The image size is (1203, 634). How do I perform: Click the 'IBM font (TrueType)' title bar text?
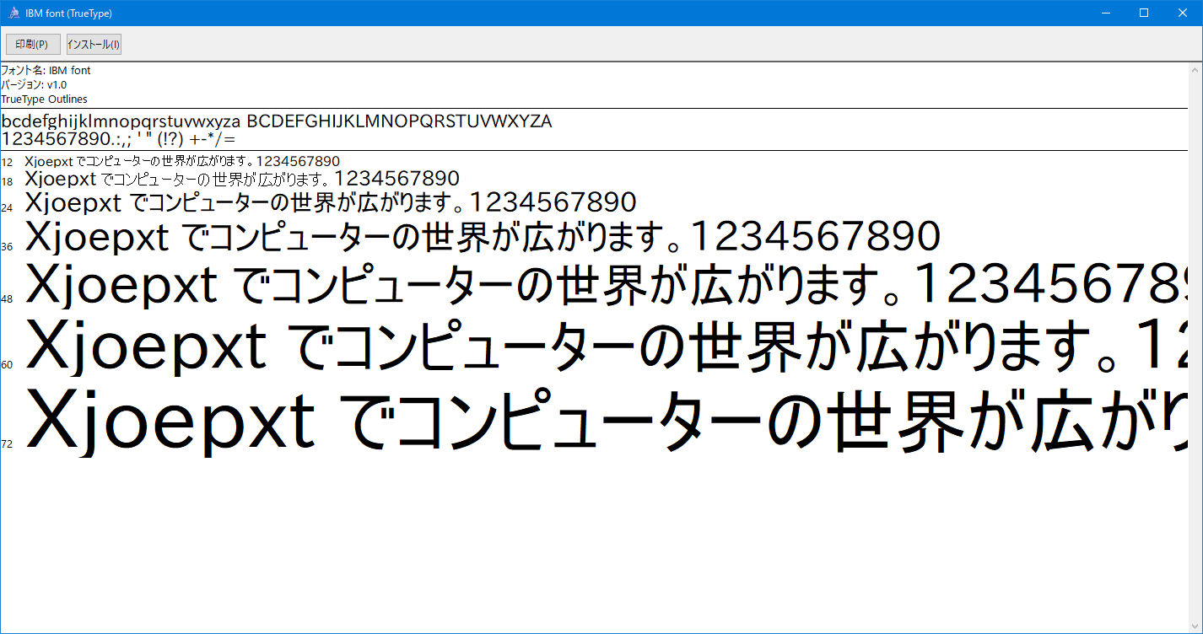click(x=69, y=13)
